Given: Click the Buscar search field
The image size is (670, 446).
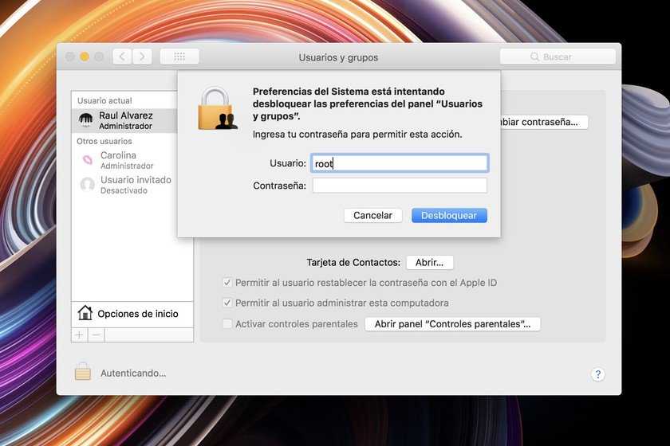Looking at the screenshot, I should (x=558, y=57).
